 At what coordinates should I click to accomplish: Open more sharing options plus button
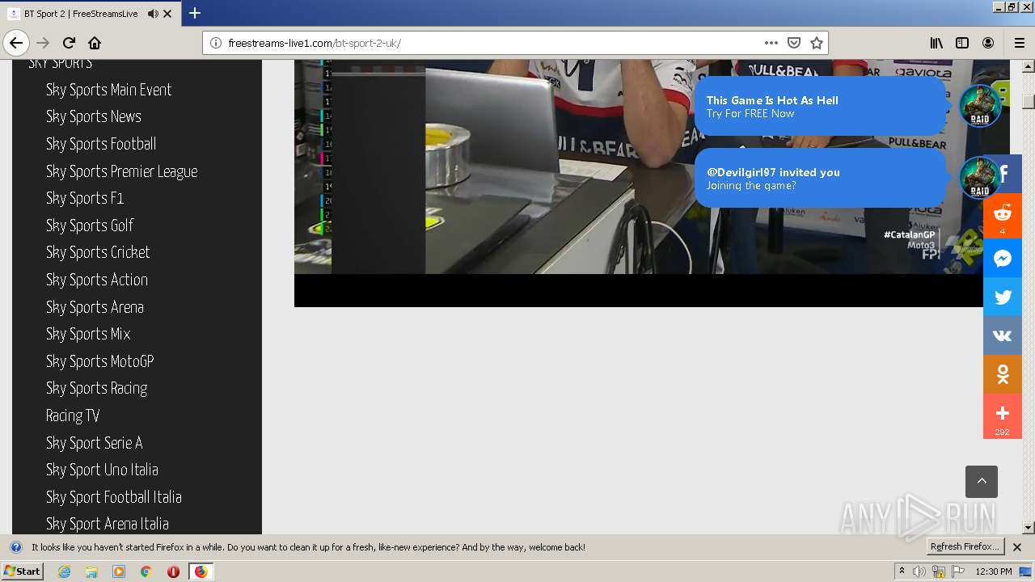pyautogui.click(x=1003, y=416)
